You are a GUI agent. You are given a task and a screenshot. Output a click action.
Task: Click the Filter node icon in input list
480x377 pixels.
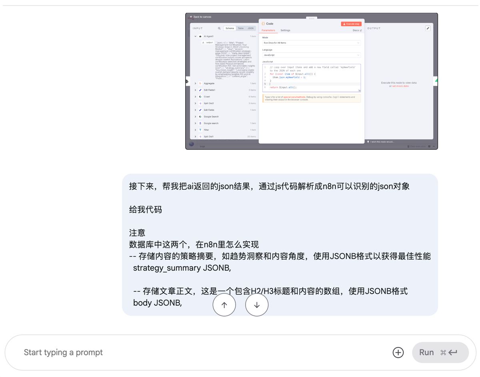(x=200, y=130)
